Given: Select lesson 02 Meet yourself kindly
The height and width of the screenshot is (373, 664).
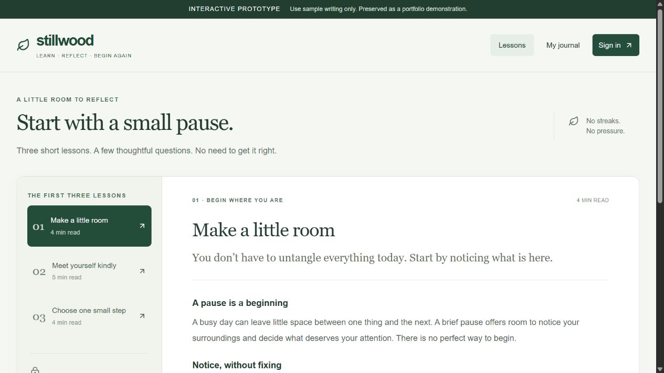Looking at the screenshot, I should (89, 271).
